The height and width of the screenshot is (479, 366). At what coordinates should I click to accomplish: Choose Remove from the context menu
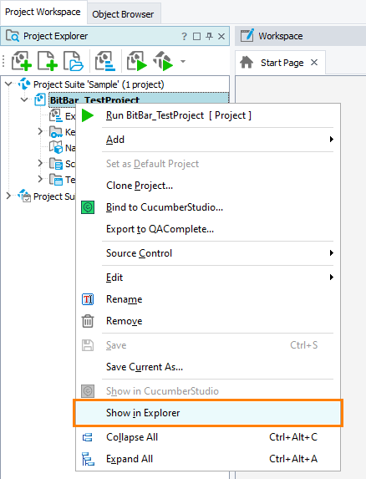click(x=207, y=321)
